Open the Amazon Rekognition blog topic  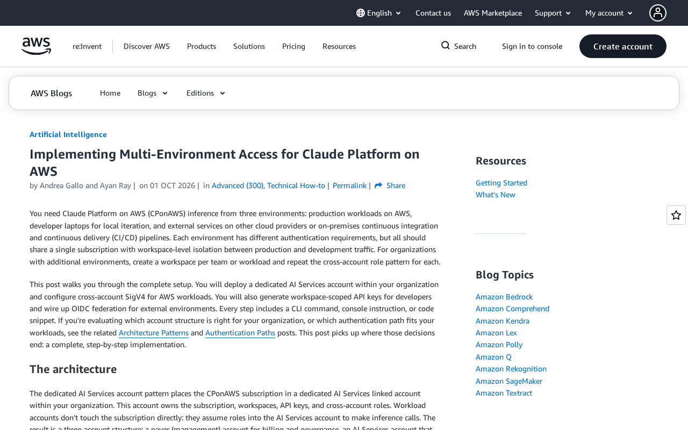pos(511,369)
